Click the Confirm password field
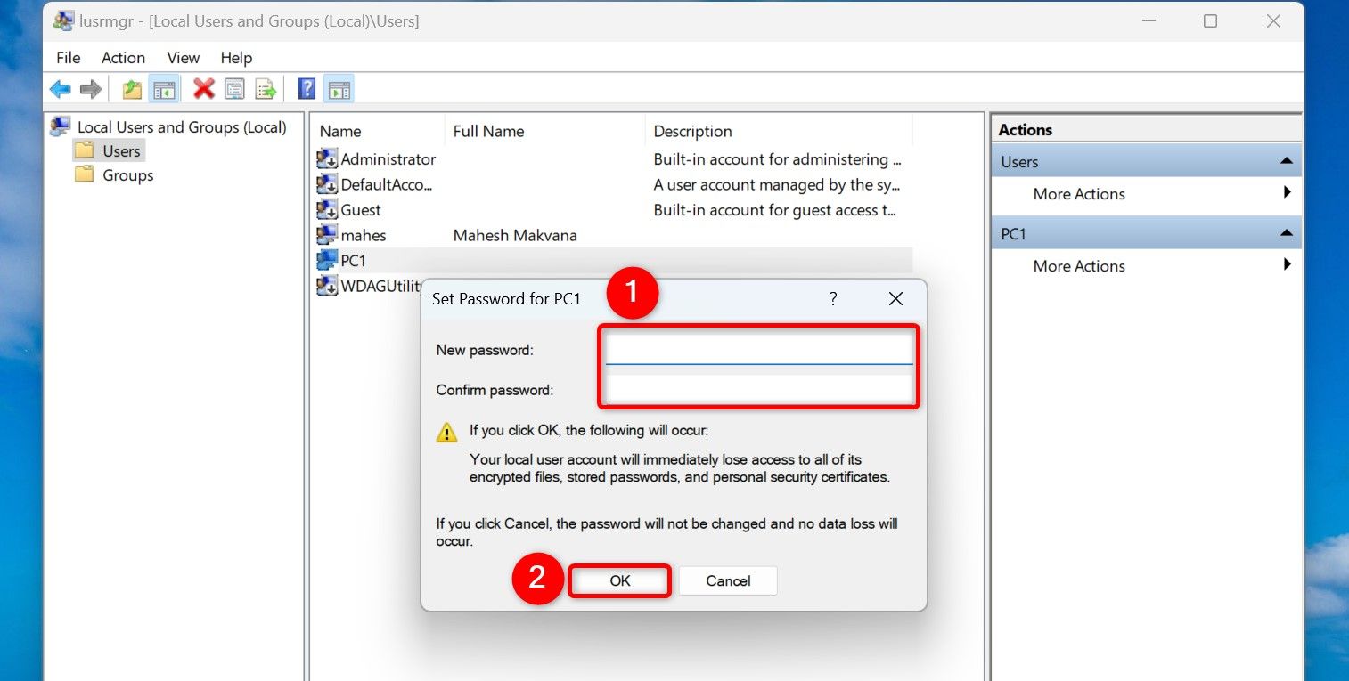The image size is (1349, 681). 759,389
